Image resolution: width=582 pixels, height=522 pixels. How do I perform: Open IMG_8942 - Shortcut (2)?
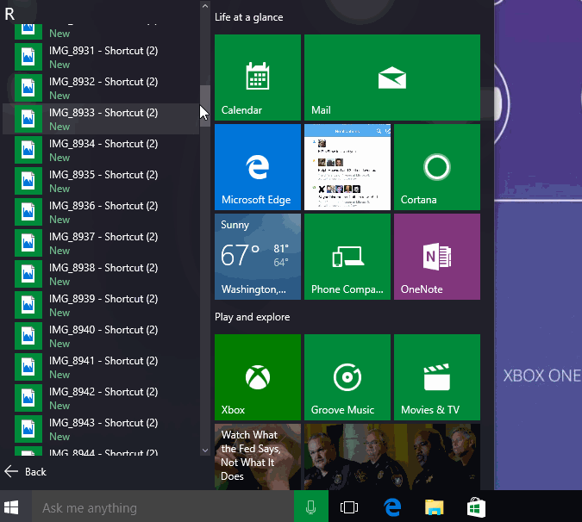coord(101,398)
